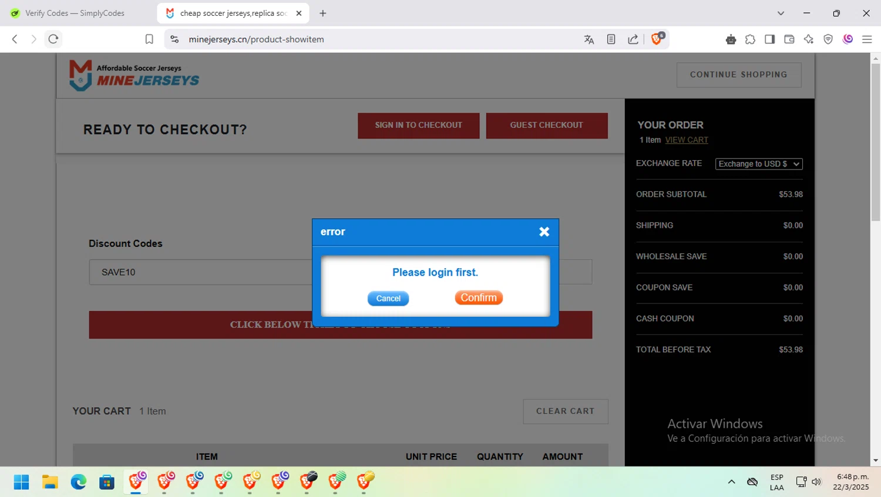The height and width of the screenshot is (497, 881).
Task: Click Clear Cart button
Action: [x=566, y=411]
